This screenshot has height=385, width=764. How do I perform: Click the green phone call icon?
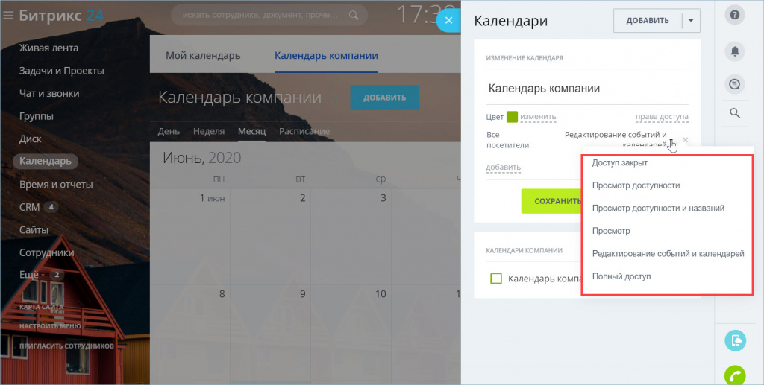tap(735, 375)
